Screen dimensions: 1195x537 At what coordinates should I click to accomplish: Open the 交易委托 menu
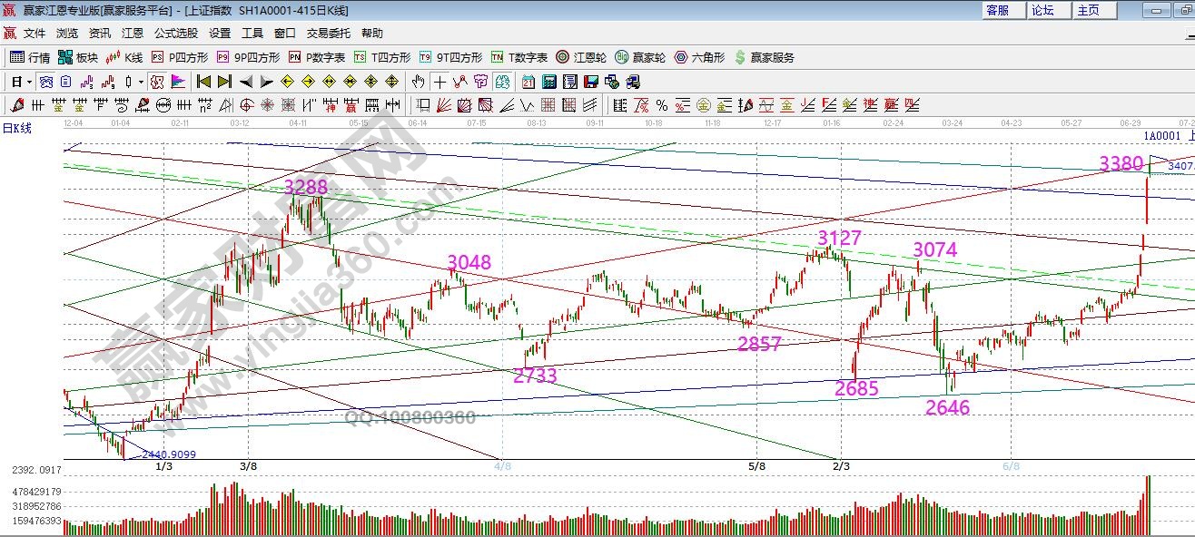pos(328,34)
